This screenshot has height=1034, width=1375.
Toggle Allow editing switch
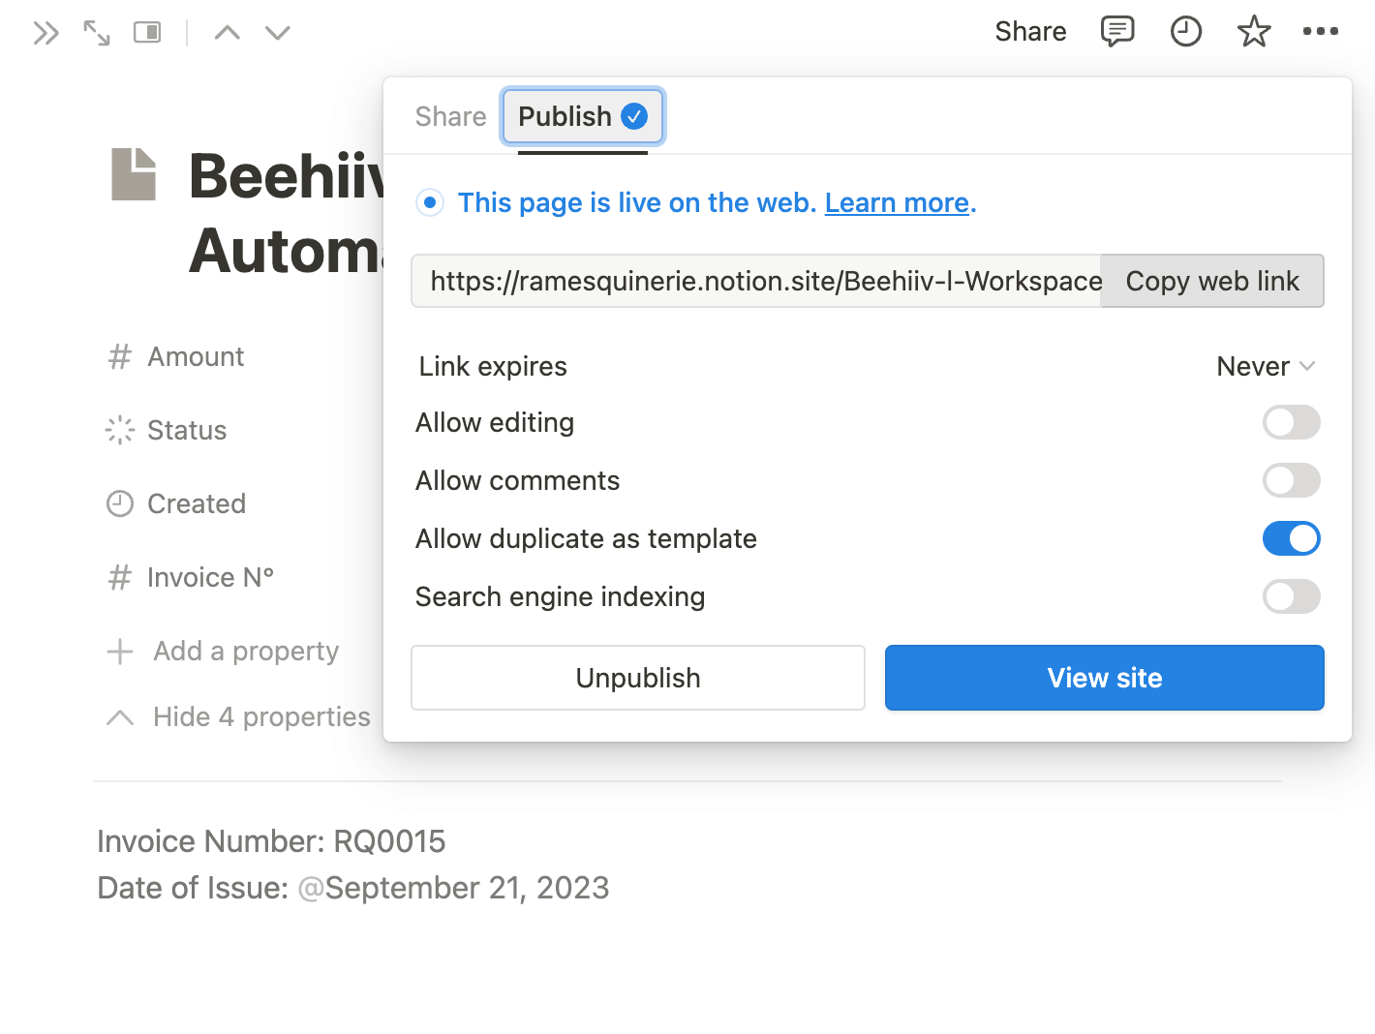1291,422
